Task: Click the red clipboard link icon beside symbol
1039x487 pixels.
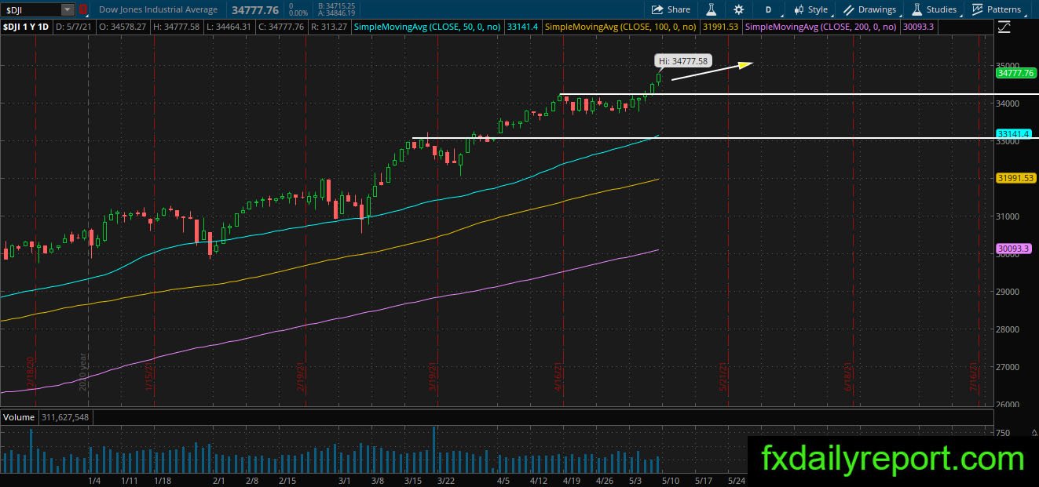Action: click(82, 9)
